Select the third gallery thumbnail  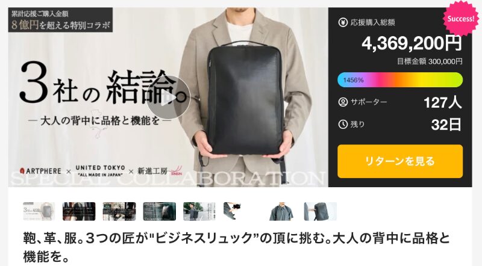tap(119, 211)
